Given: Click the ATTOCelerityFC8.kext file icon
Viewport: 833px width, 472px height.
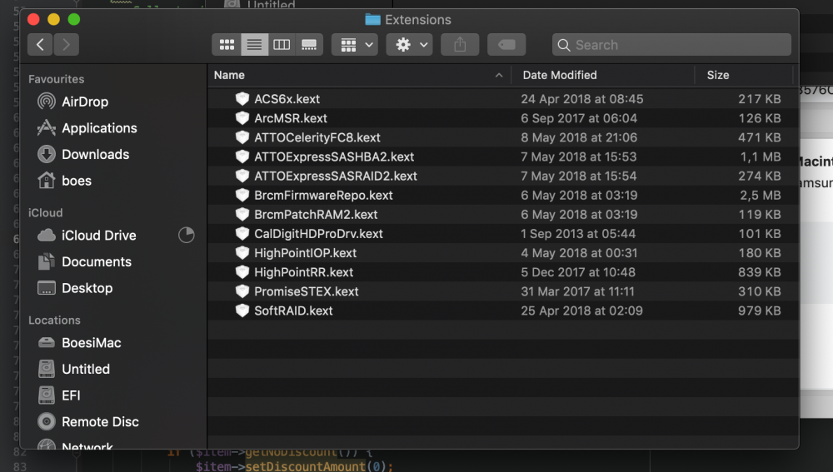Looking at the screenshot, I should point(242,137).
